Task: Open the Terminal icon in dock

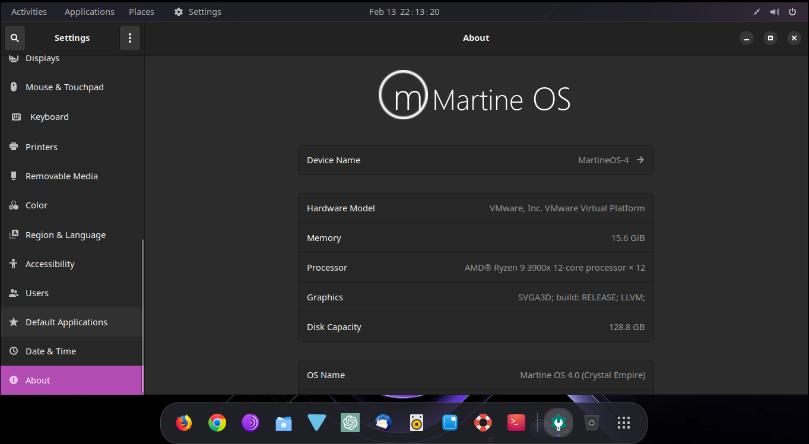Action: click(516, 423)
